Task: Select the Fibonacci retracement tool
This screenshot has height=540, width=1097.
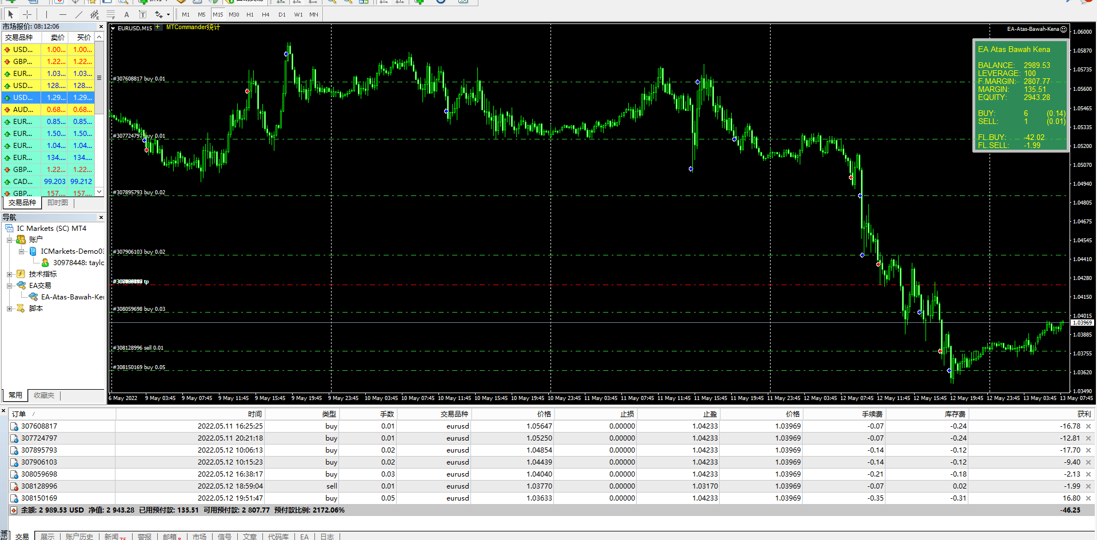Action: [x=111, y=14]
